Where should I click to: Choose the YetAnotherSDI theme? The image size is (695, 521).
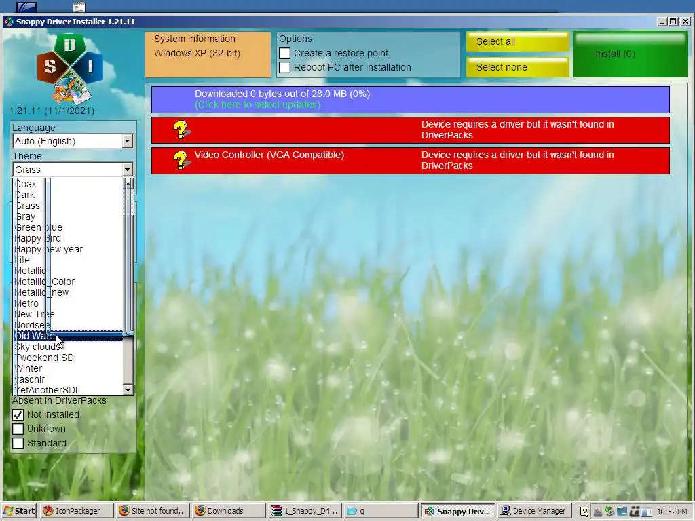point(69,390)
